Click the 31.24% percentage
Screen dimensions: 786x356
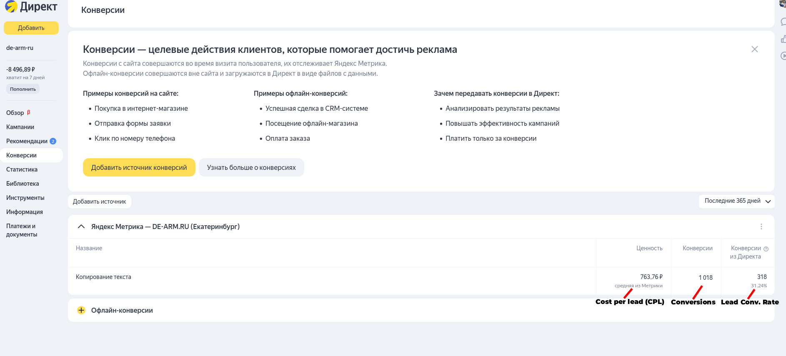(x=759, y=286)
